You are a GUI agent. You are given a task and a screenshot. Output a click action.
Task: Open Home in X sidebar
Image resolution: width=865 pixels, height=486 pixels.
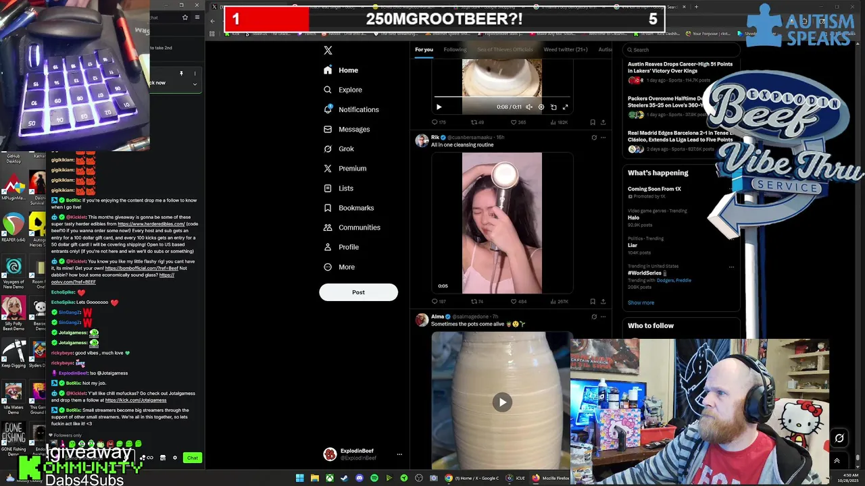pos(341,70)
